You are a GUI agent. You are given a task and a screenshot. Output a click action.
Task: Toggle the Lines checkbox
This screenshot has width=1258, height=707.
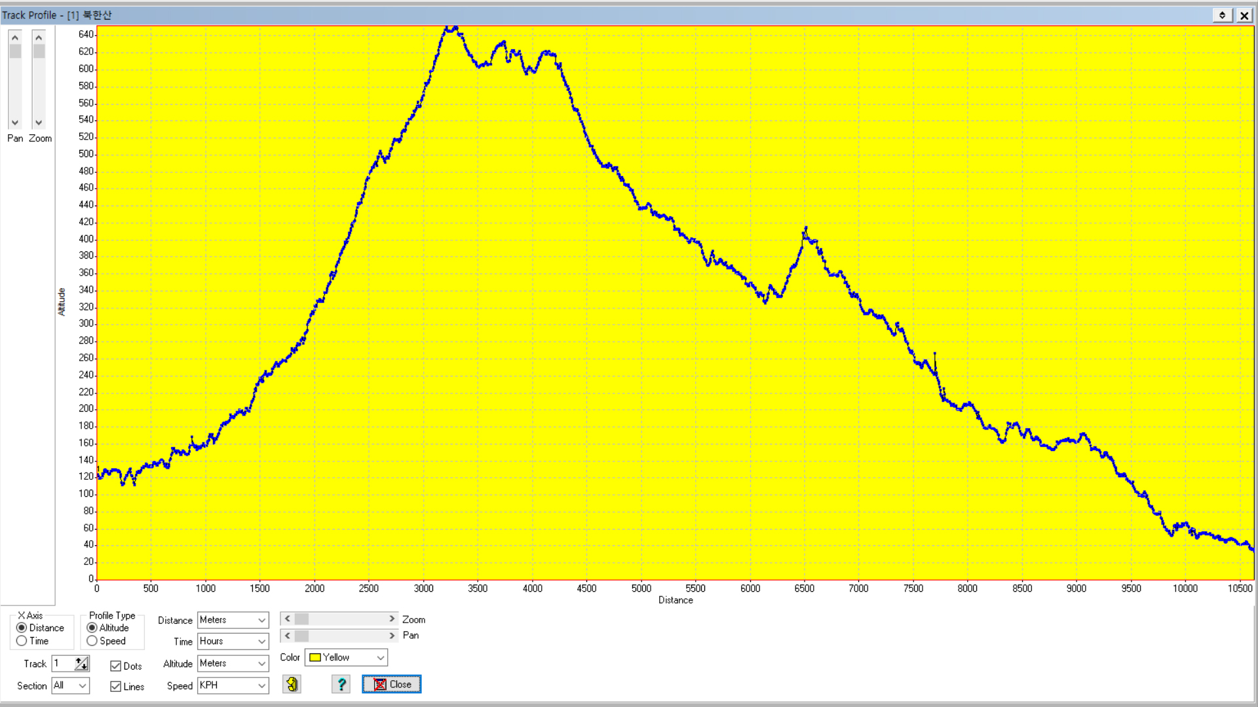[116, 686]
